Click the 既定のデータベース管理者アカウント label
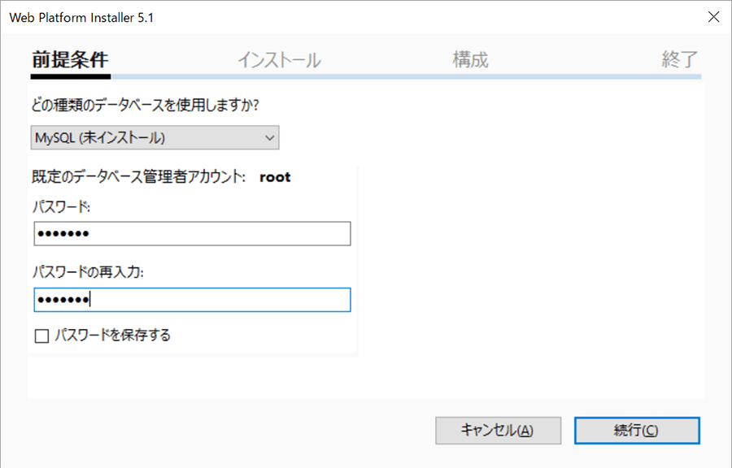This screenshot has height=468, width=732. (138, 177)
